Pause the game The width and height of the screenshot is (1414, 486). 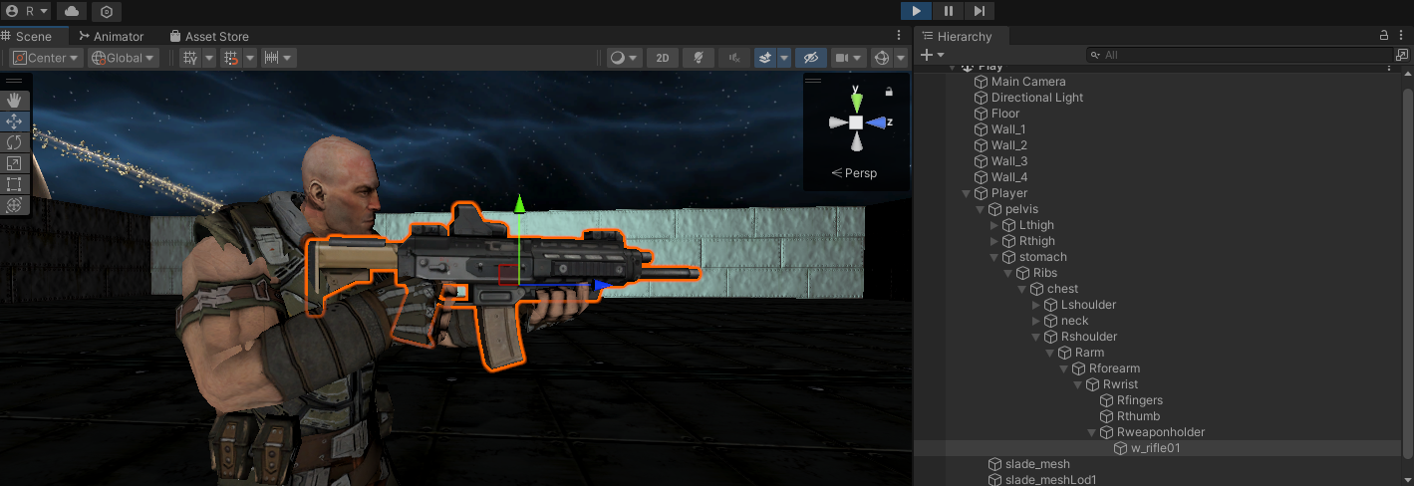[948, 11]
